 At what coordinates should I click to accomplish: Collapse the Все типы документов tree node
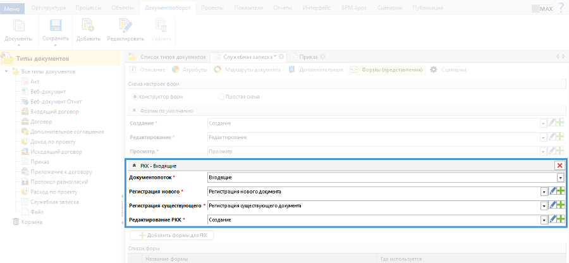point(7,71)
